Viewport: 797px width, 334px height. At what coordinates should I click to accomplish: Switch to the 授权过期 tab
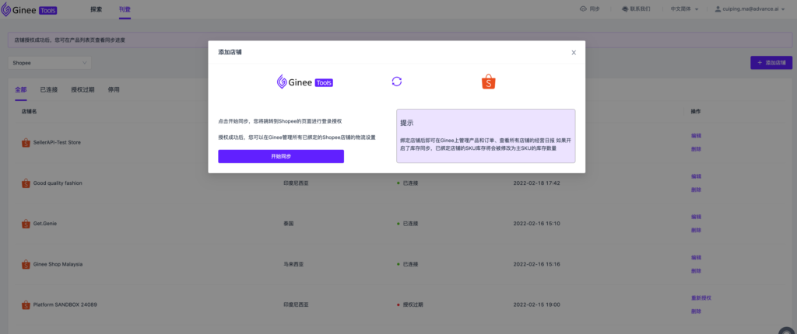83,89
